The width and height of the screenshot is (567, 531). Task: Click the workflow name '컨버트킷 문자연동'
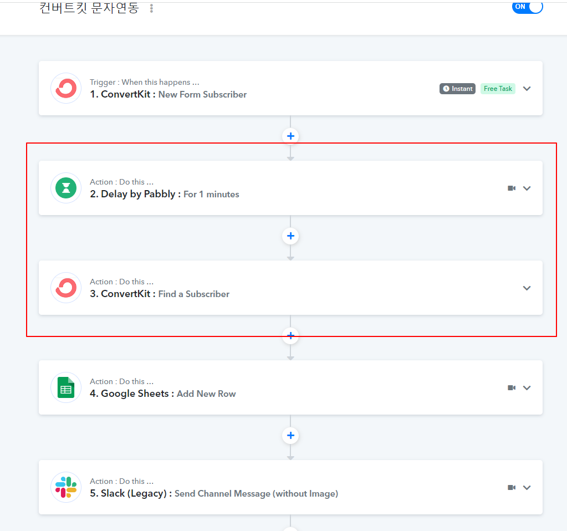coord(89,8)
